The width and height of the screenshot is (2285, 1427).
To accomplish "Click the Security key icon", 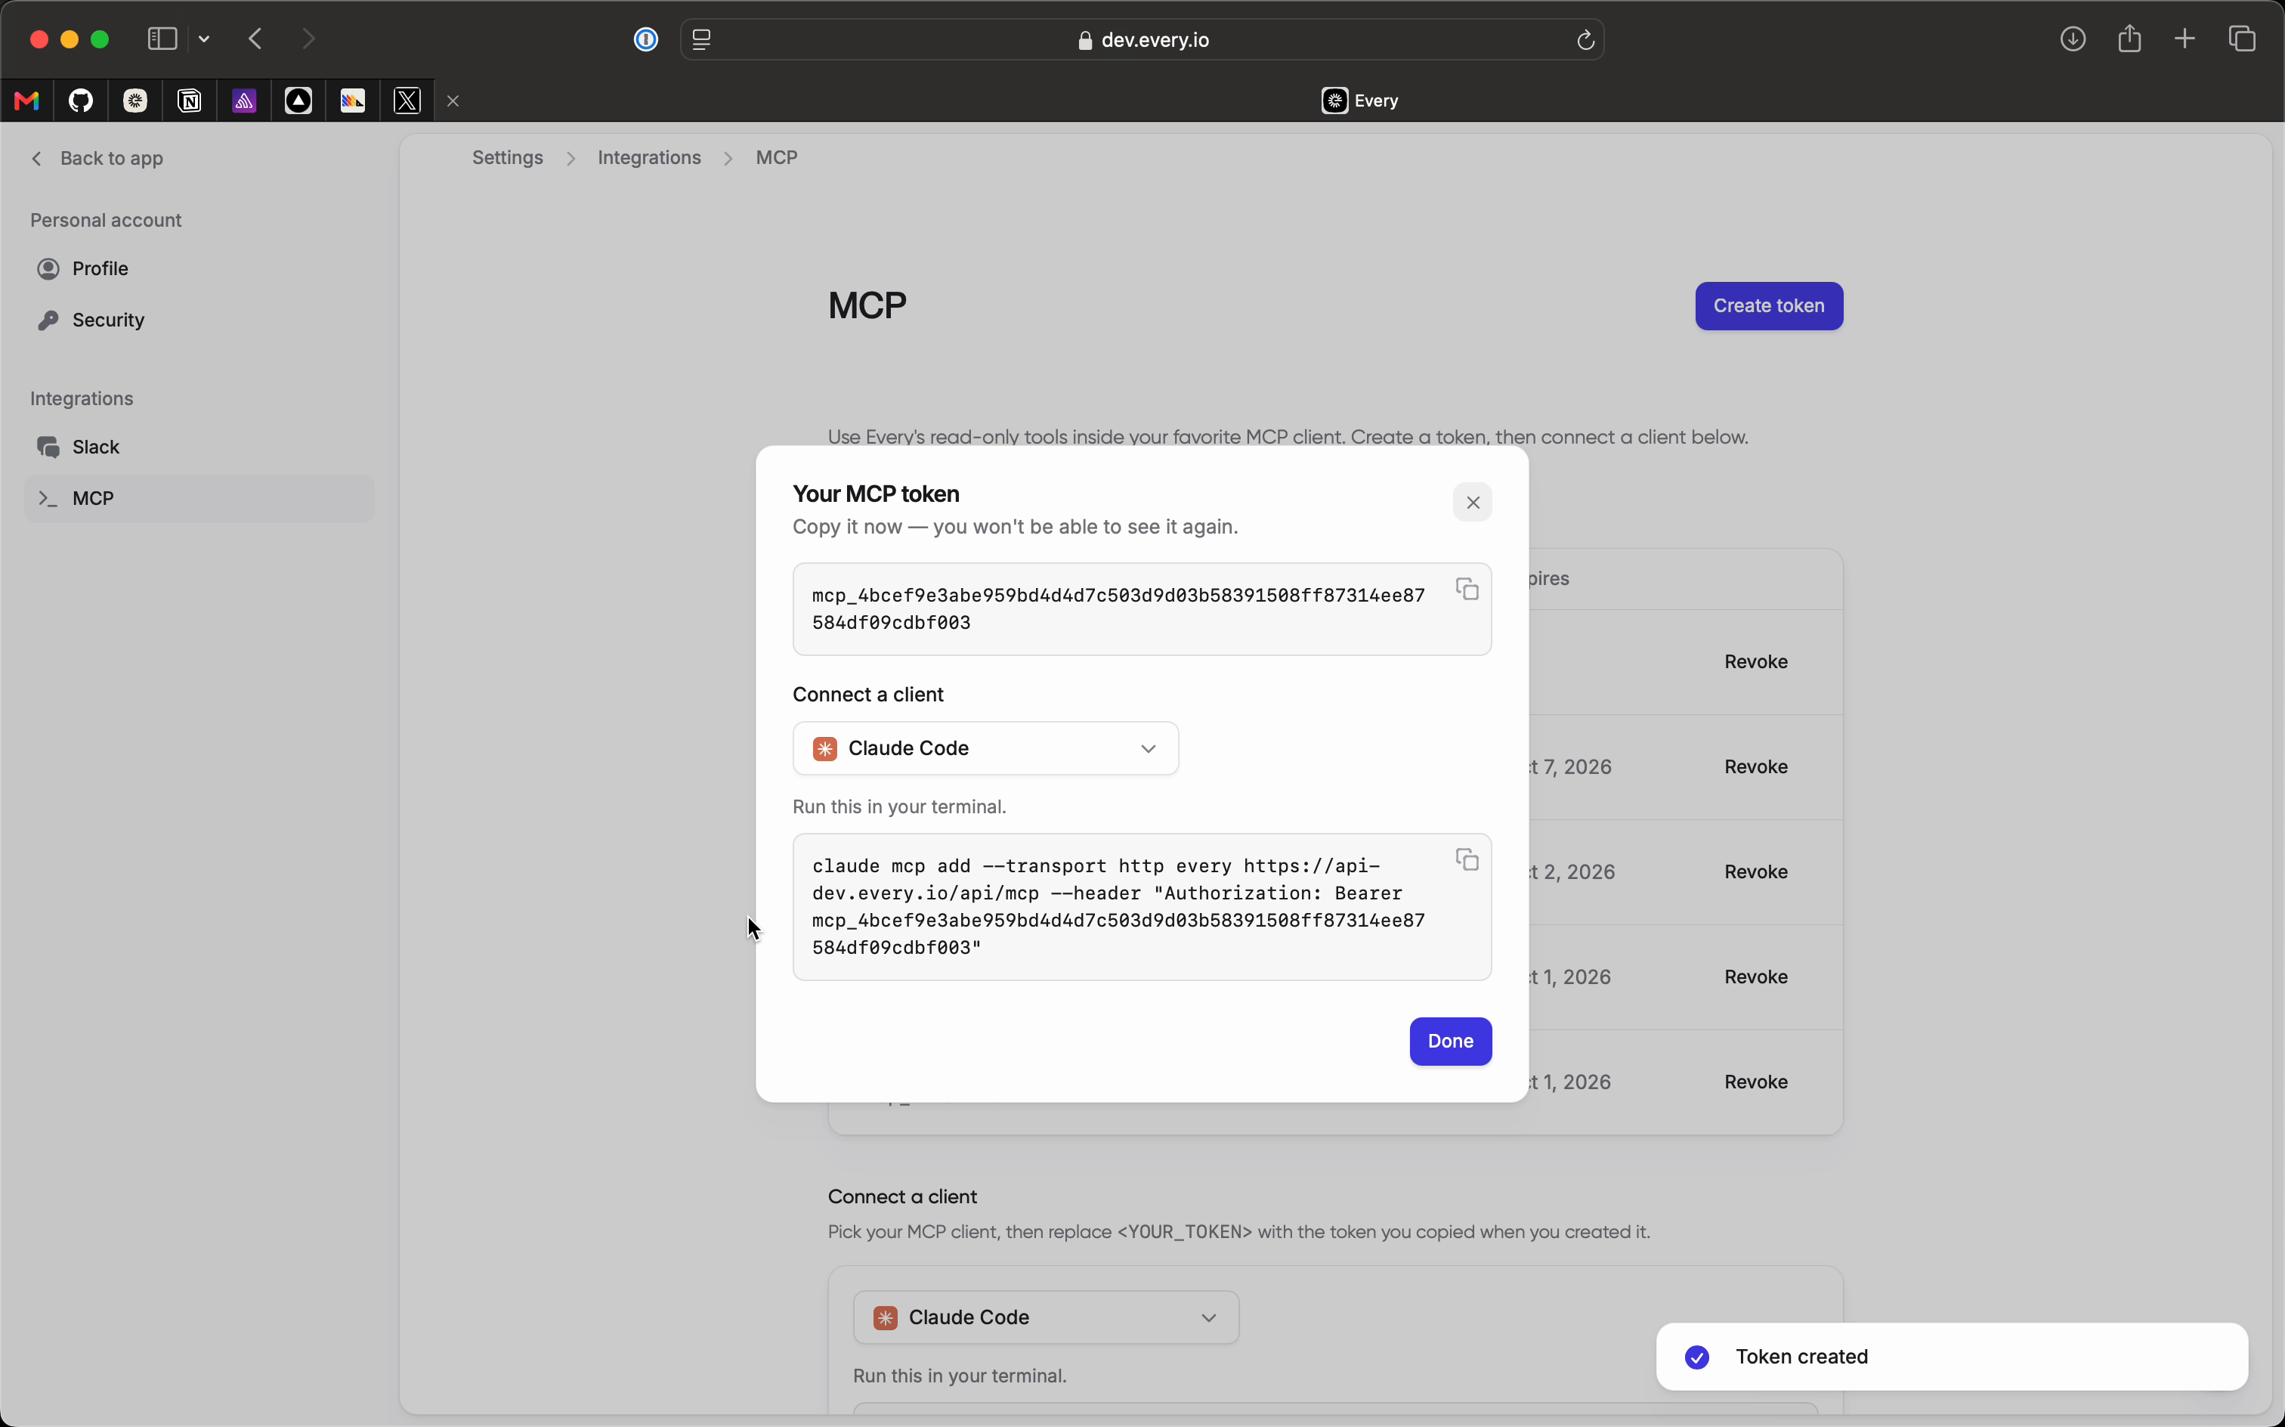I will [48, 320].
